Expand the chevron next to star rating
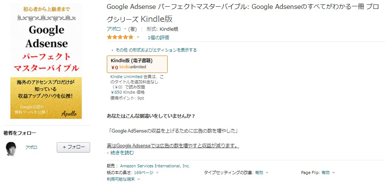 click(138, 37)
